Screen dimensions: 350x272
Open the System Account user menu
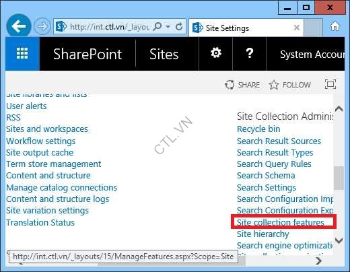coord(312,55)
